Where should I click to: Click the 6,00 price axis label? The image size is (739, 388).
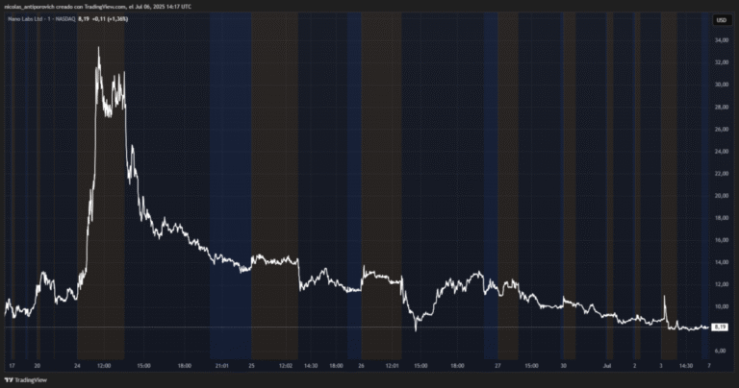[720, 351]
